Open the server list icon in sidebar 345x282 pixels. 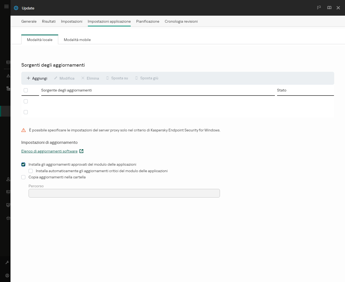8,62
